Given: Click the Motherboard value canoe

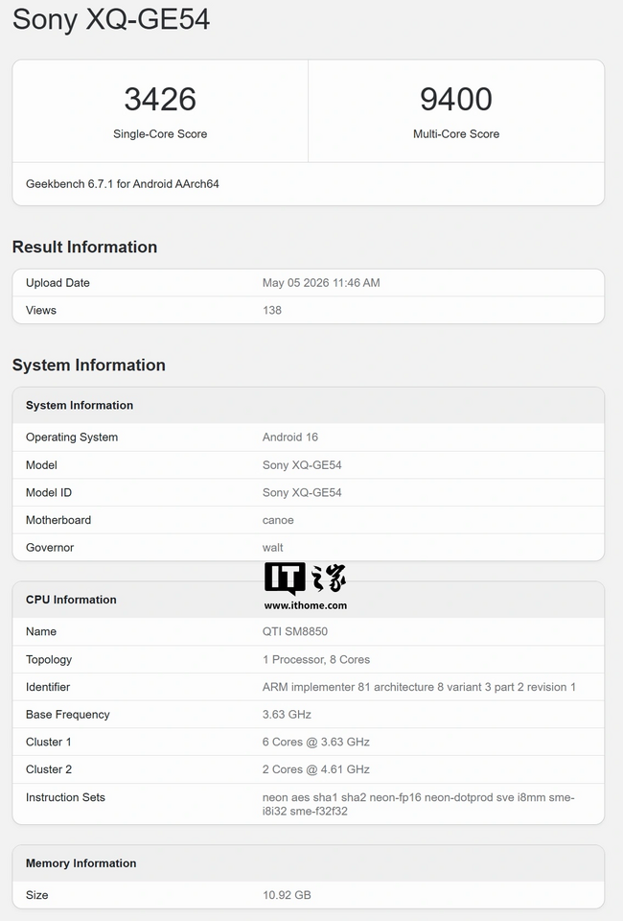Looking at the screenshot, I should coord(278,520).
